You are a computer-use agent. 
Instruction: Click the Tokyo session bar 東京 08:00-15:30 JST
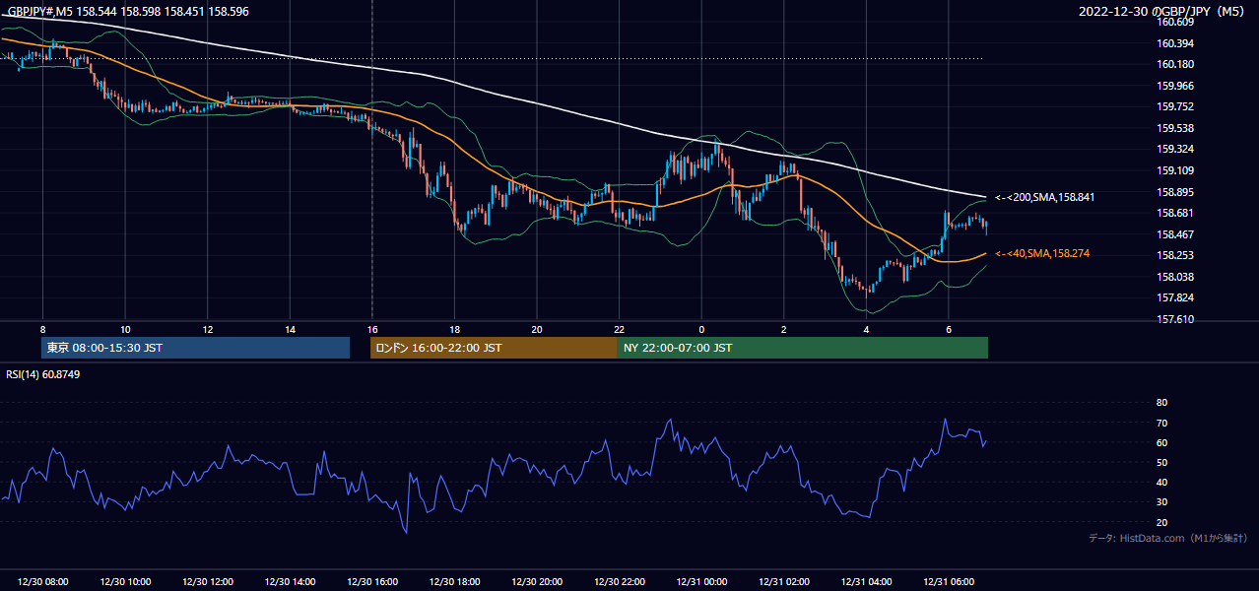tap(195, 348)
